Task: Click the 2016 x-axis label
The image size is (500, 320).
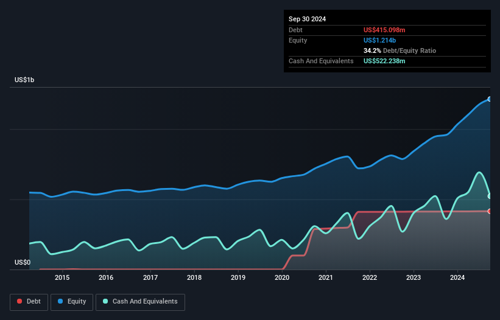Action: [x=106, y=277]
